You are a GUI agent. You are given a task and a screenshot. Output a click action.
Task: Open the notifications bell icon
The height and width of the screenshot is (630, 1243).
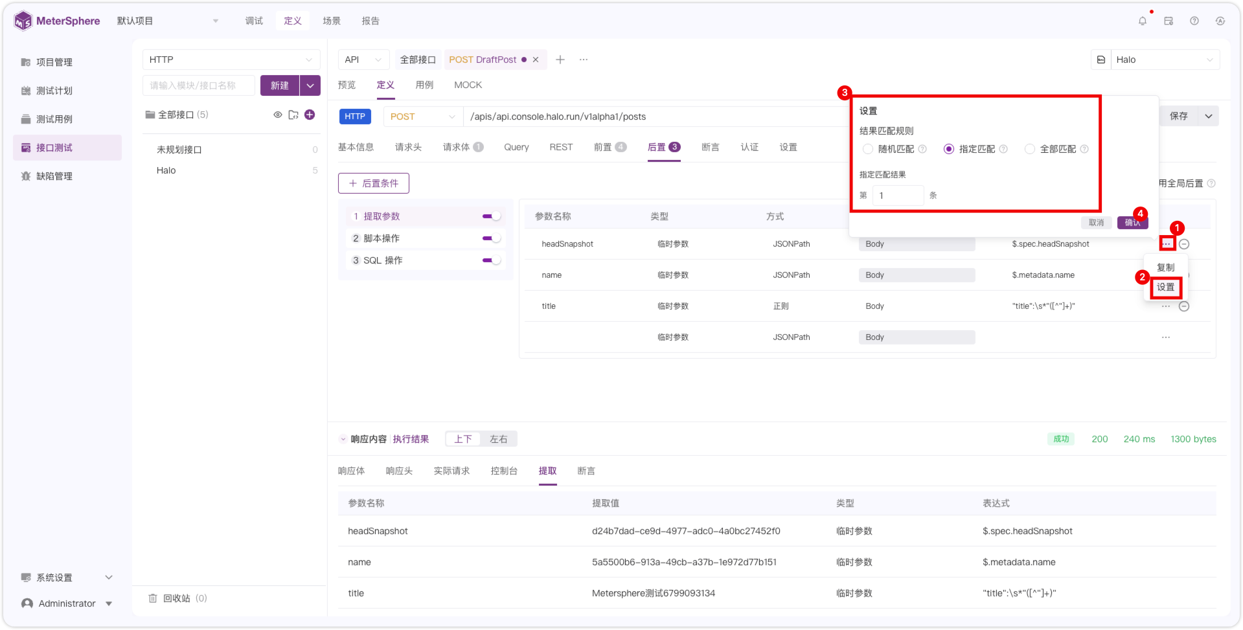(1143, 21)
